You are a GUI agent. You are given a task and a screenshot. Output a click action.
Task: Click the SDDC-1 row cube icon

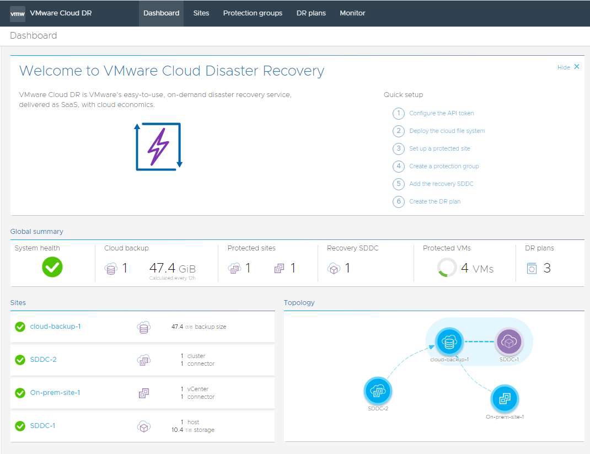coord(144,426)
